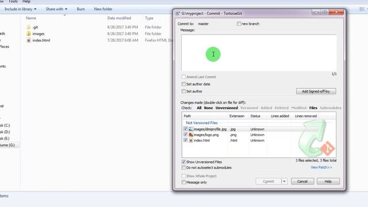Click index.html file name in Explorer
The image size is (368, 207).
point(41,40)
